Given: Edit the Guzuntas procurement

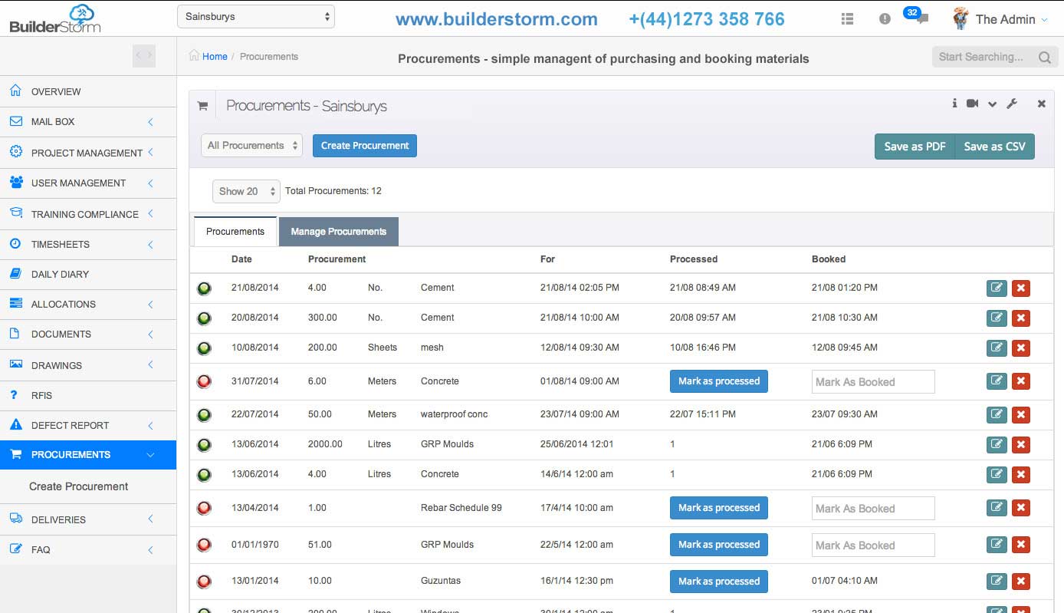Looking at the screenshot, I should (997, 581).
